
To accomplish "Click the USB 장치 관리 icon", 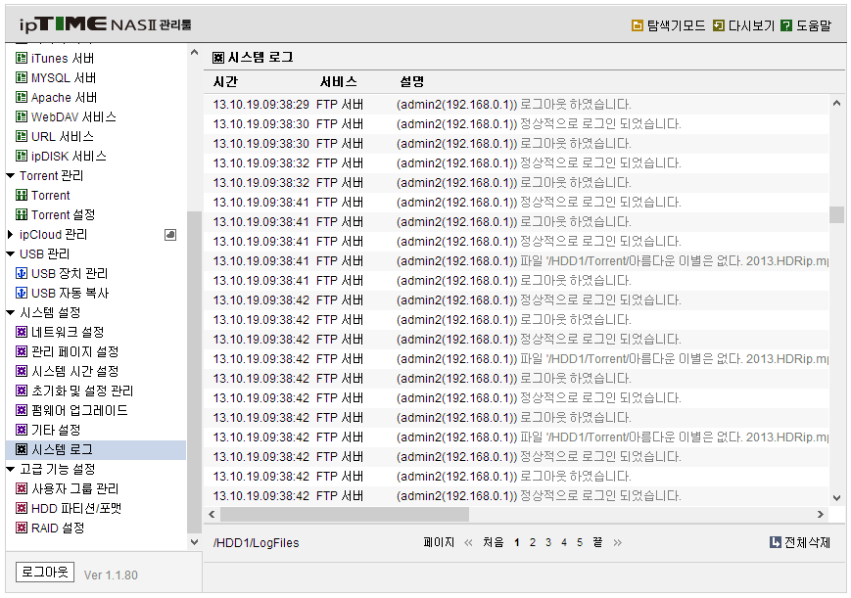I will point(22,273).
